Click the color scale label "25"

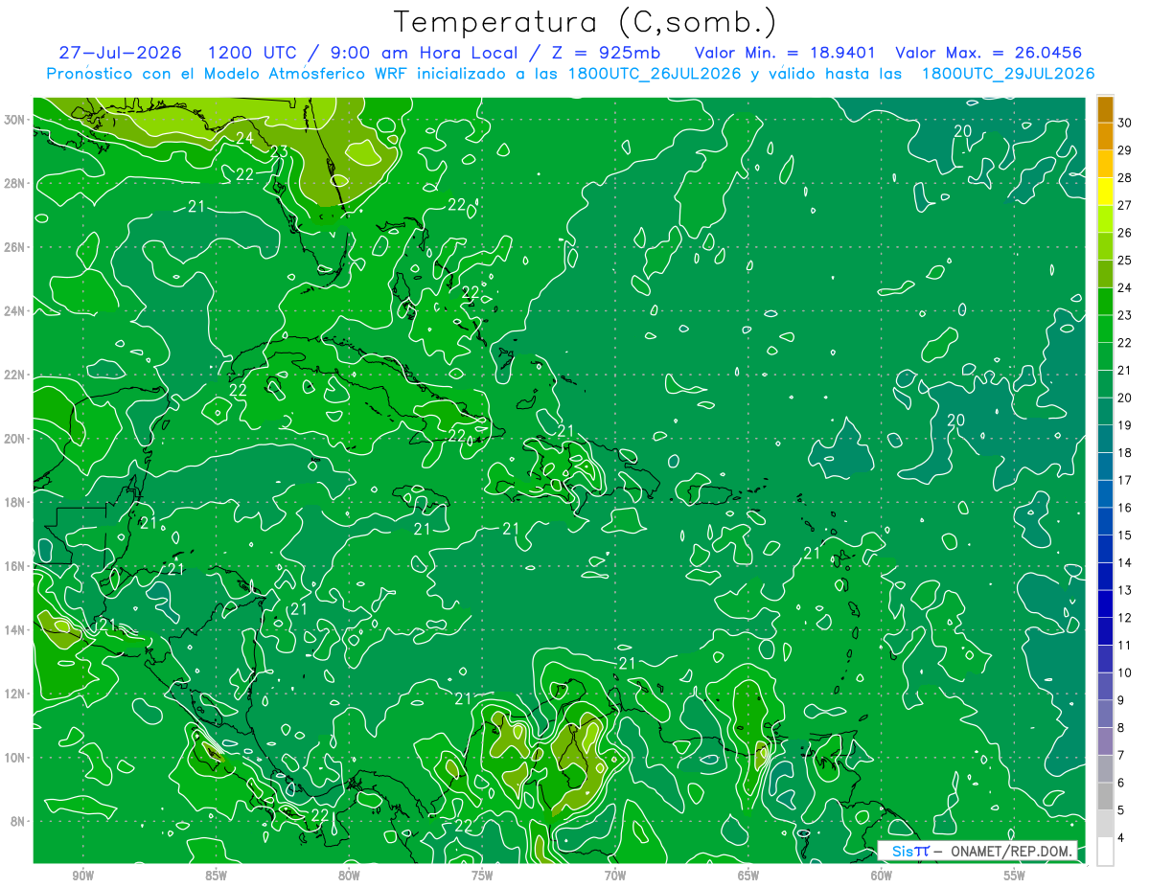coord(1125,261)
